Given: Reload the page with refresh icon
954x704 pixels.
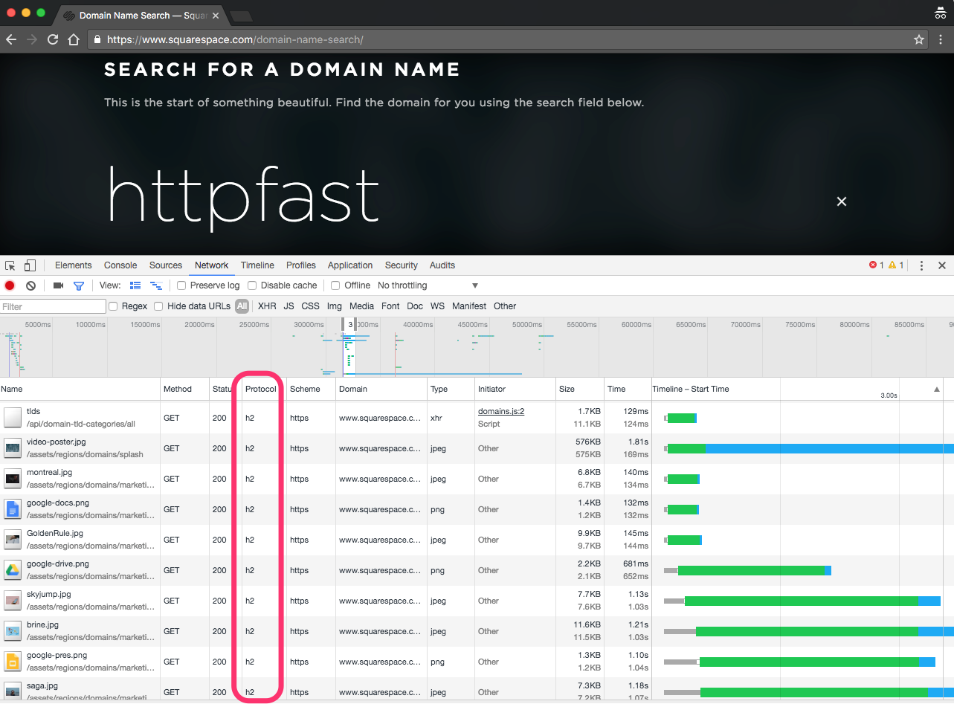Looking at the screenshot, I should point(53,39).
